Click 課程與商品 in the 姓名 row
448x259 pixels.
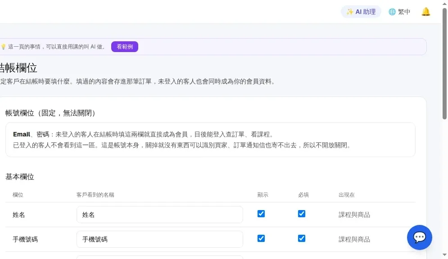pyautogui.click(x=354, y=215)
